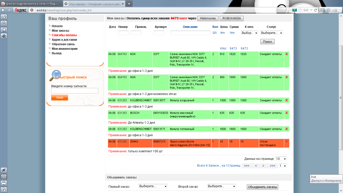
Task: Click the 'Произв.' filter input
Action: (136, 33)
